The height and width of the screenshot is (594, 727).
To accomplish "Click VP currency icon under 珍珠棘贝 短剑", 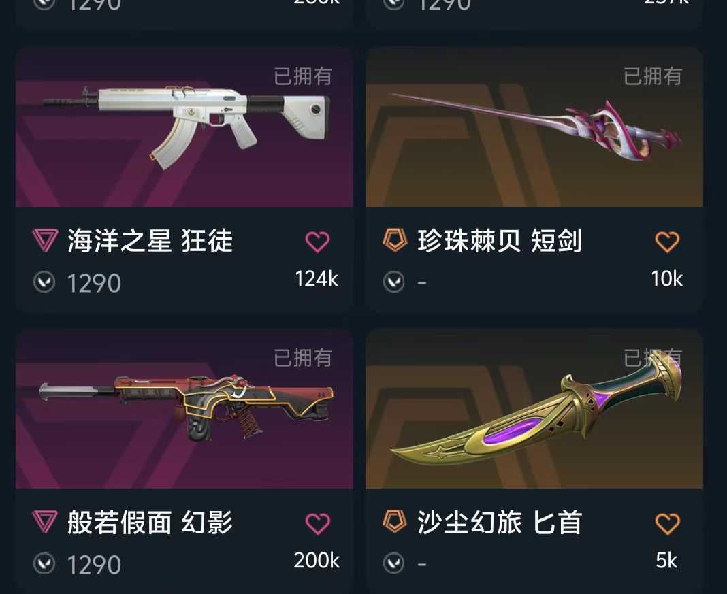I will pos(394,282).
